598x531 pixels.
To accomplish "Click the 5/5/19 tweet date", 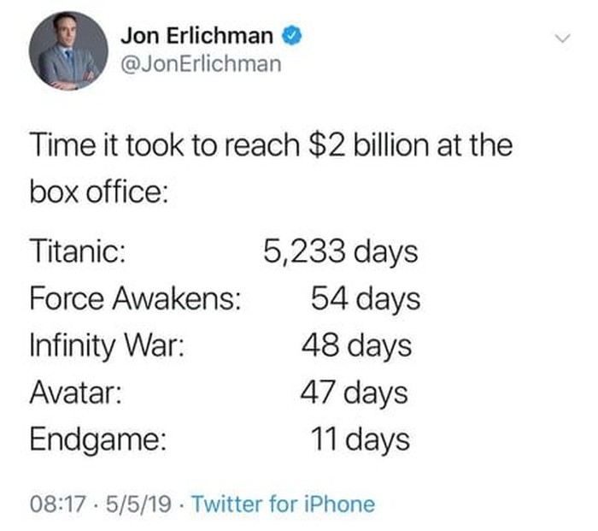I will (x=138, y=504).
